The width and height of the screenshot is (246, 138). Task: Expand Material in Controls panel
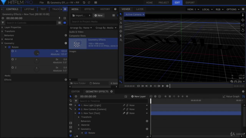point(2,39)
